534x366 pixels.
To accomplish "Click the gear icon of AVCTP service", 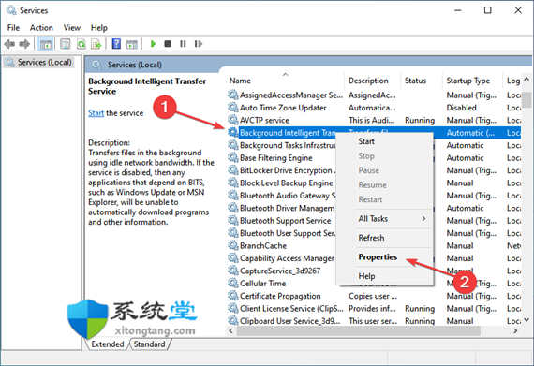I will point(233,120).
